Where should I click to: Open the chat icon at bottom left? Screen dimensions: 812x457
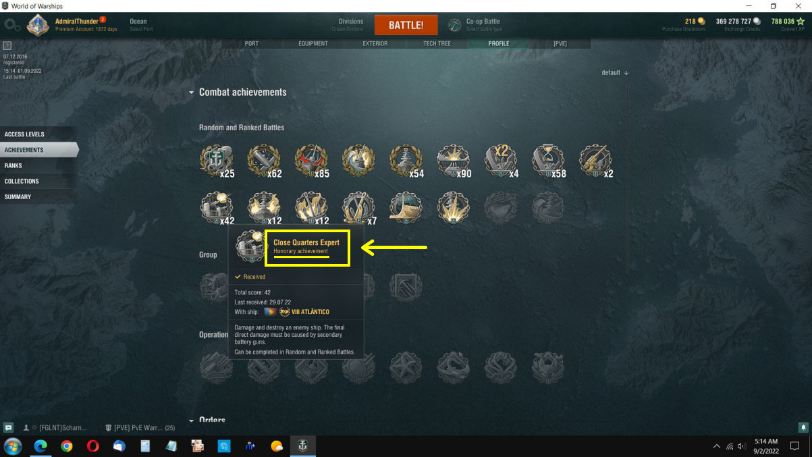pyautogui.click(x=8, y=427)
